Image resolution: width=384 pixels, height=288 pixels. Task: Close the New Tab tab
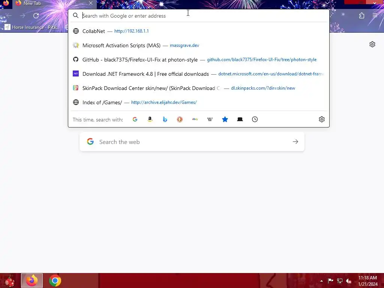pos(91,3)
